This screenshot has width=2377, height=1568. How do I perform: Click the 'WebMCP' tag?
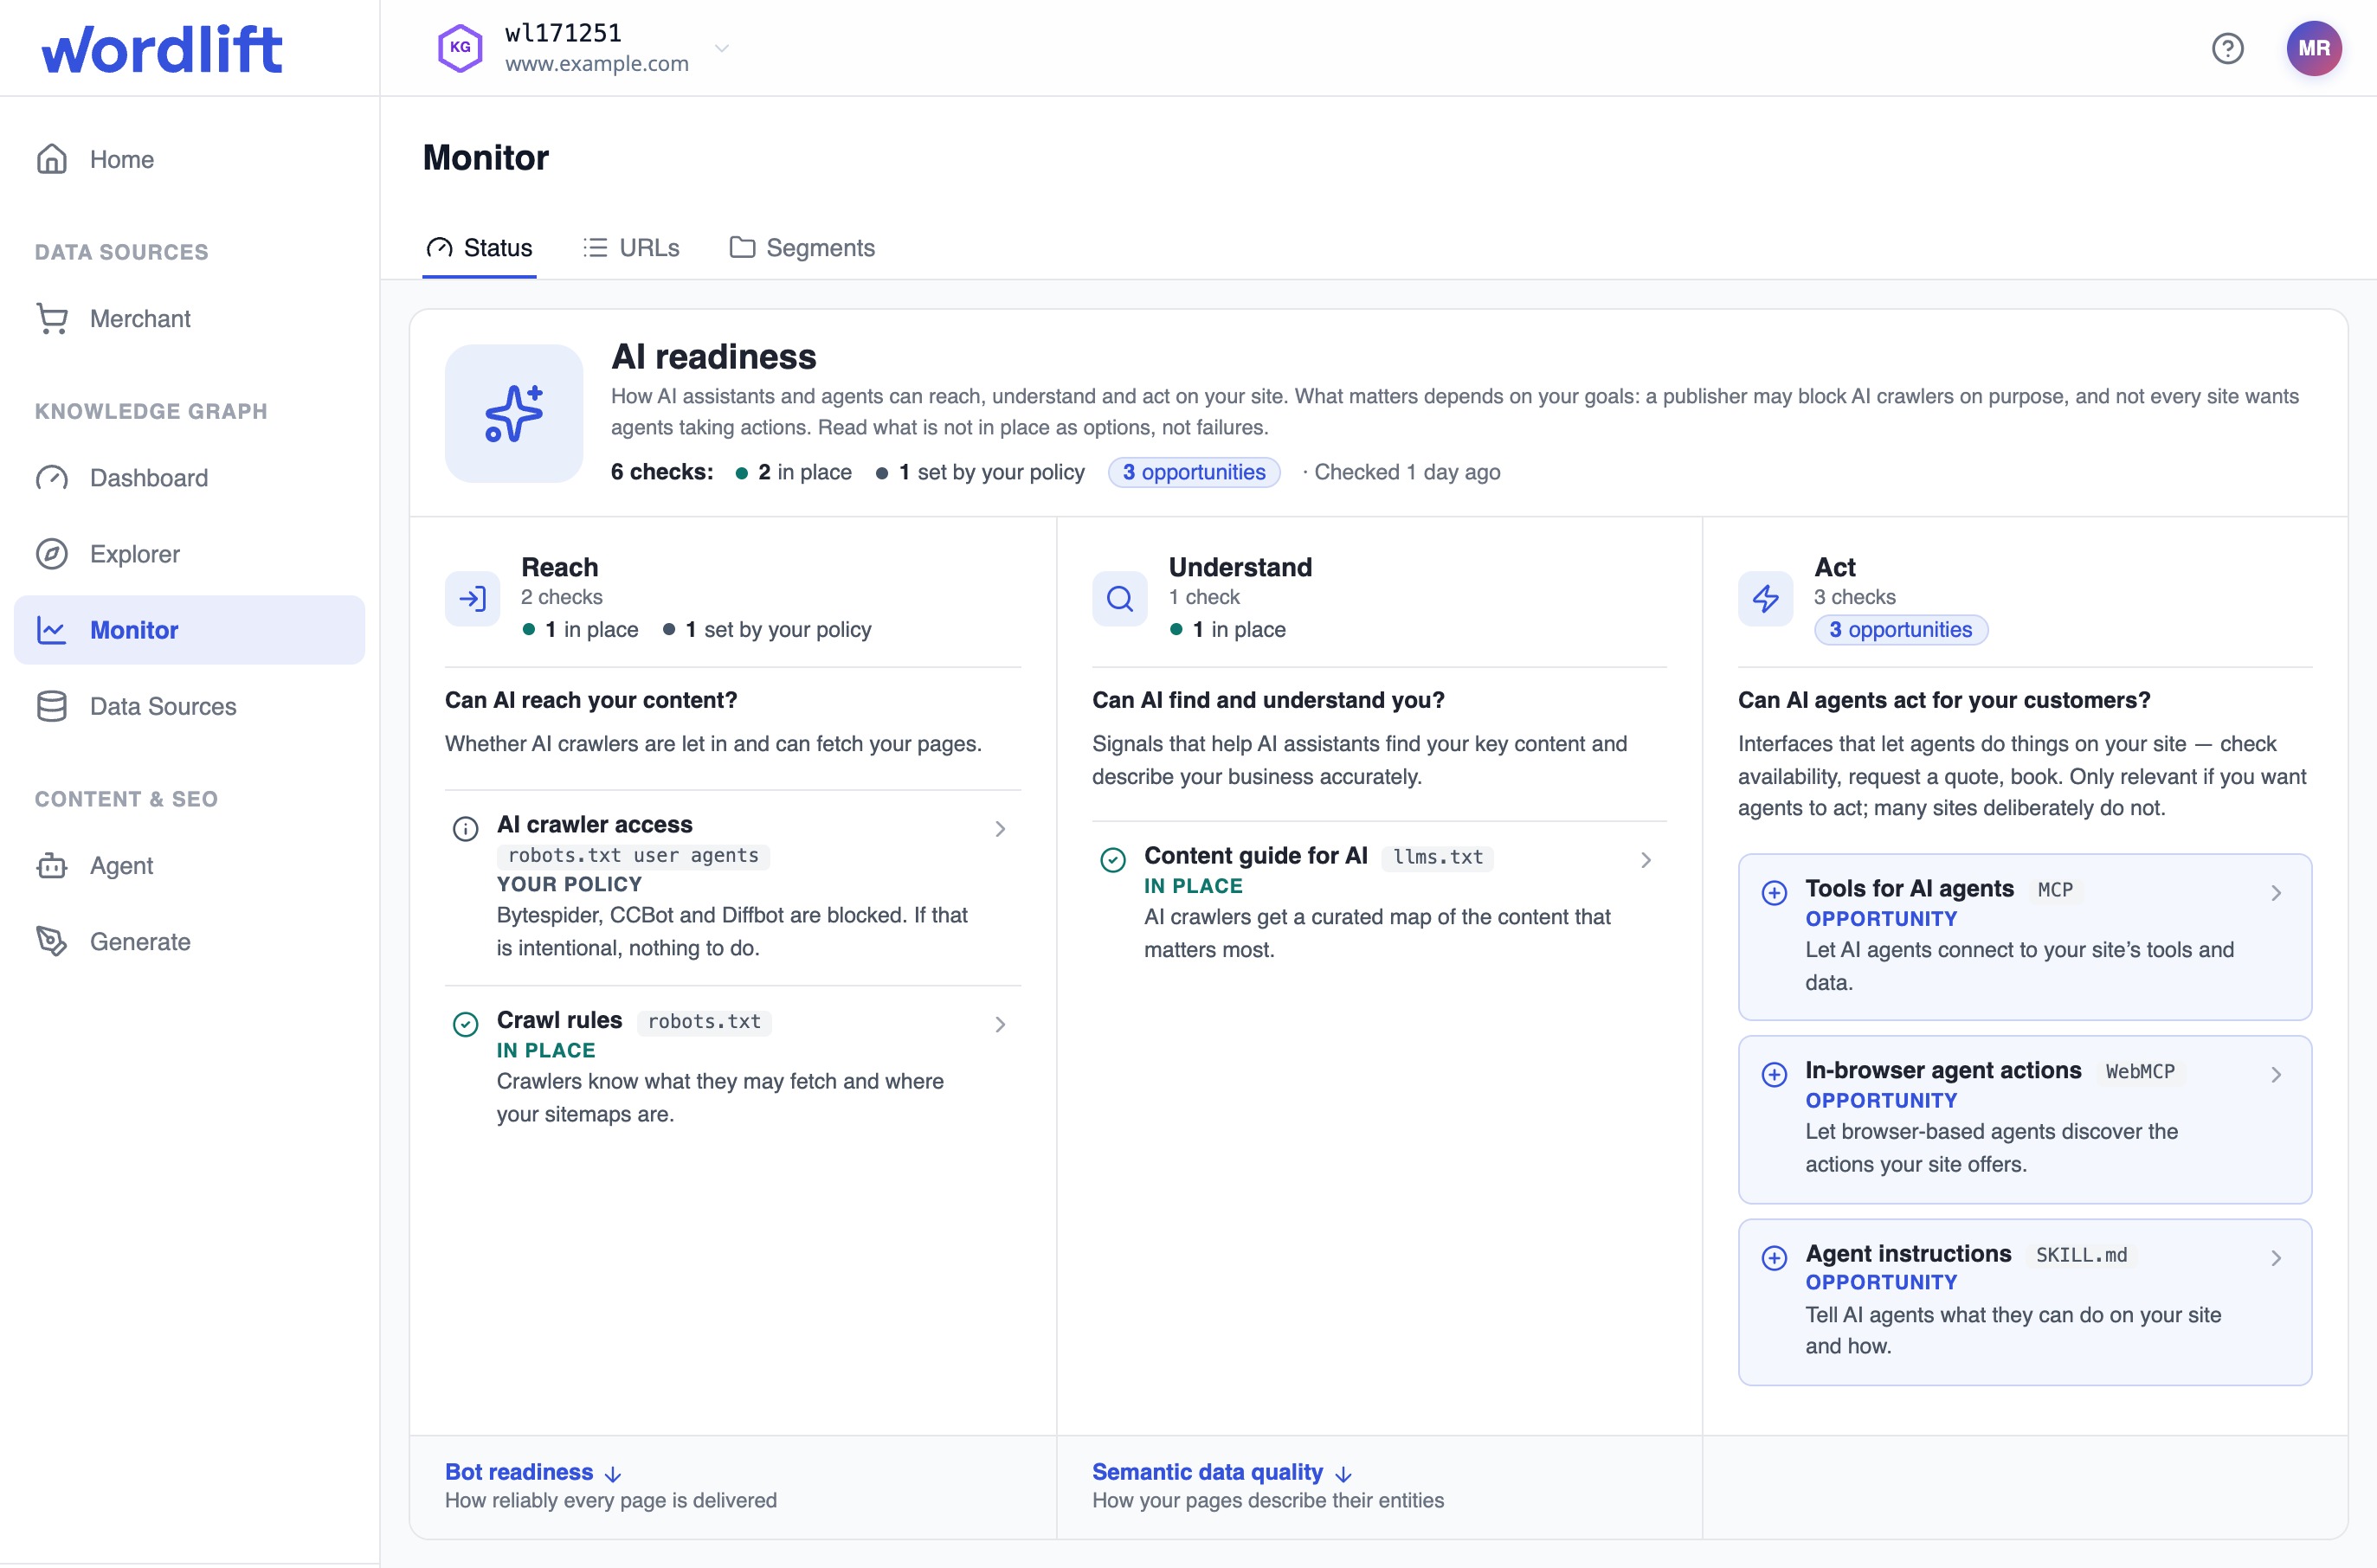coord(2140,1071)
